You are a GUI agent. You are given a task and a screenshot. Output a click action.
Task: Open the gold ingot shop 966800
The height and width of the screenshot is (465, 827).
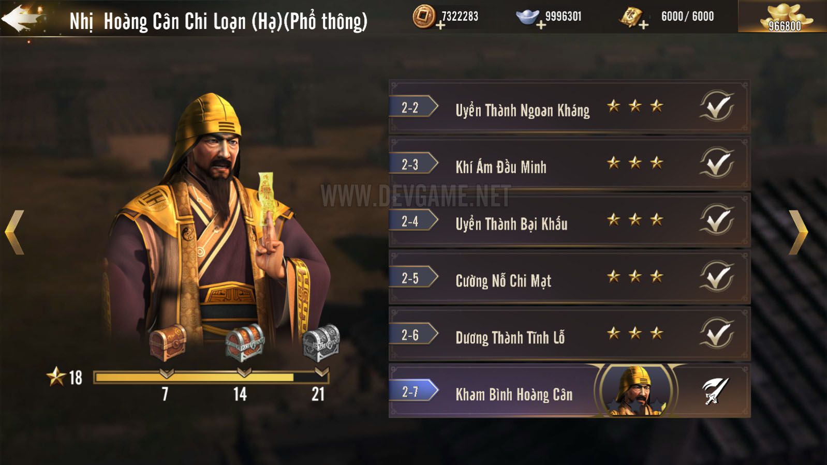coord(784,17)
